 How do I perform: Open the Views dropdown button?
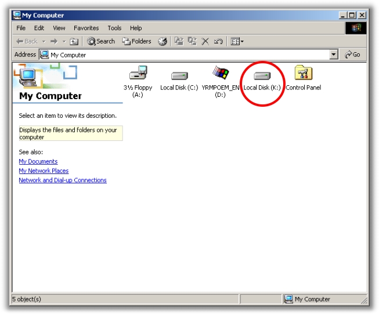pos(237,42)
